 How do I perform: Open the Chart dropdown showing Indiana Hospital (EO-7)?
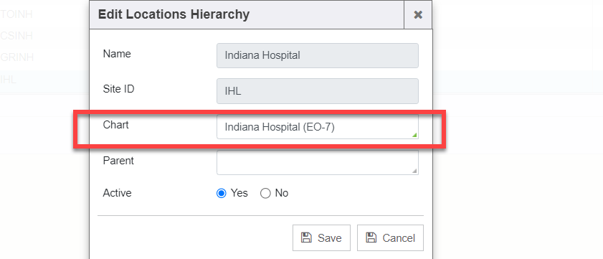pyautogui.click(x=317, y=126)
